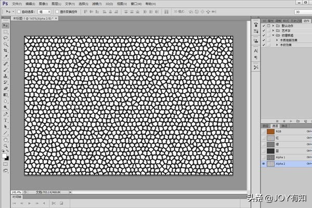Select the Brush tool
Screen dimensions: 312x208
[6, 70]
